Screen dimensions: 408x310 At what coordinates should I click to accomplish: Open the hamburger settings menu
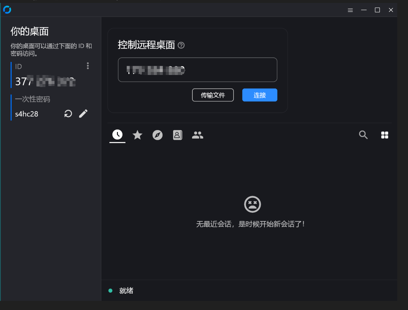(350, 10)
